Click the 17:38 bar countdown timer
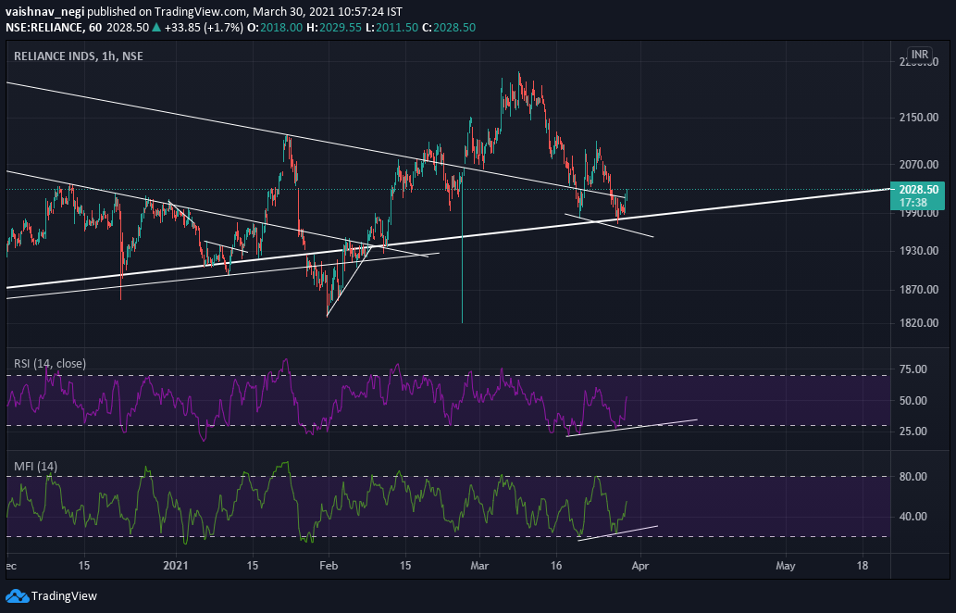Viewport: 956px width, 613px height. coord(913,203)
